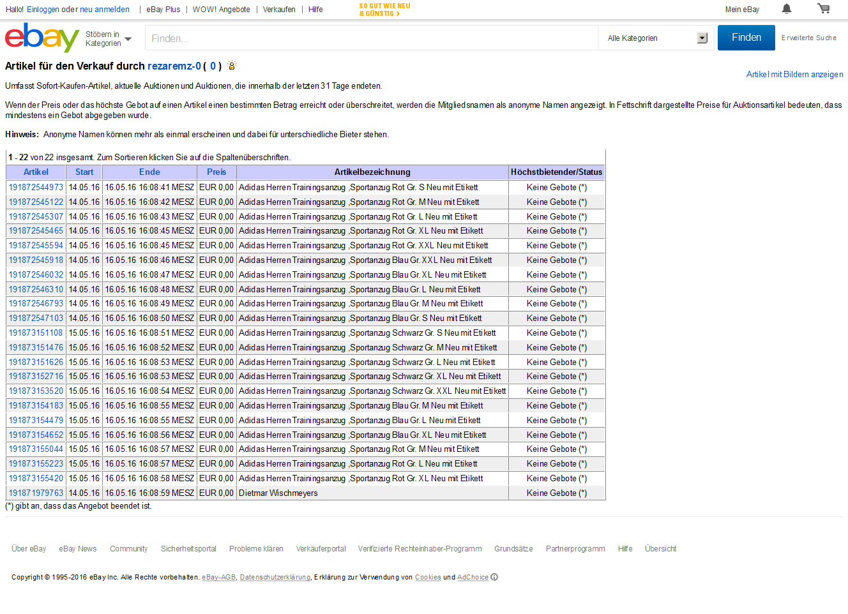Viewport: 848px width, 614px height.
Task: Open the Datenschutzerklärung link
Action: (275, 577)
